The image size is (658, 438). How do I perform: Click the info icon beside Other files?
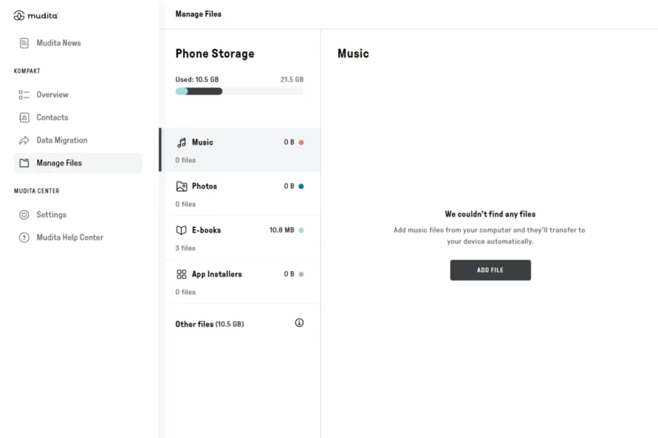[x=299, y=323]
